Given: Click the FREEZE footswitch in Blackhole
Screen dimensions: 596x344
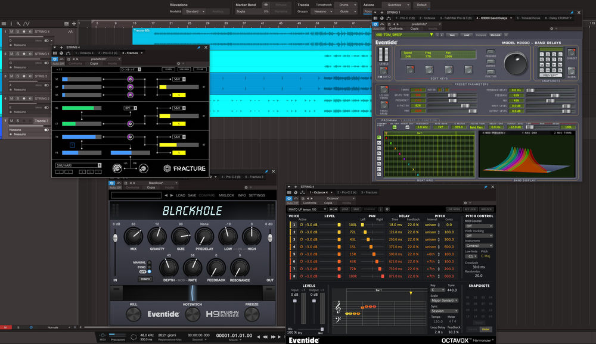Looking at the screenshot, I should pyautogui.click(x=252, y=314).
